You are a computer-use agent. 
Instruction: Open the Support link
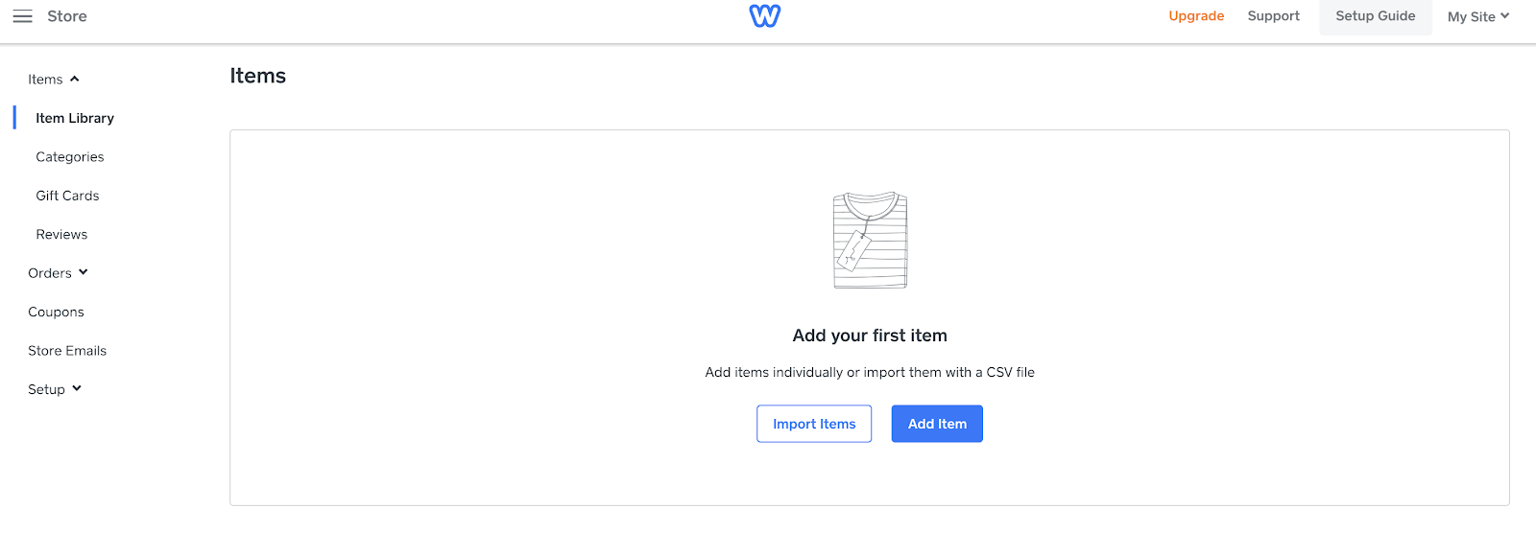(1273, 16)
